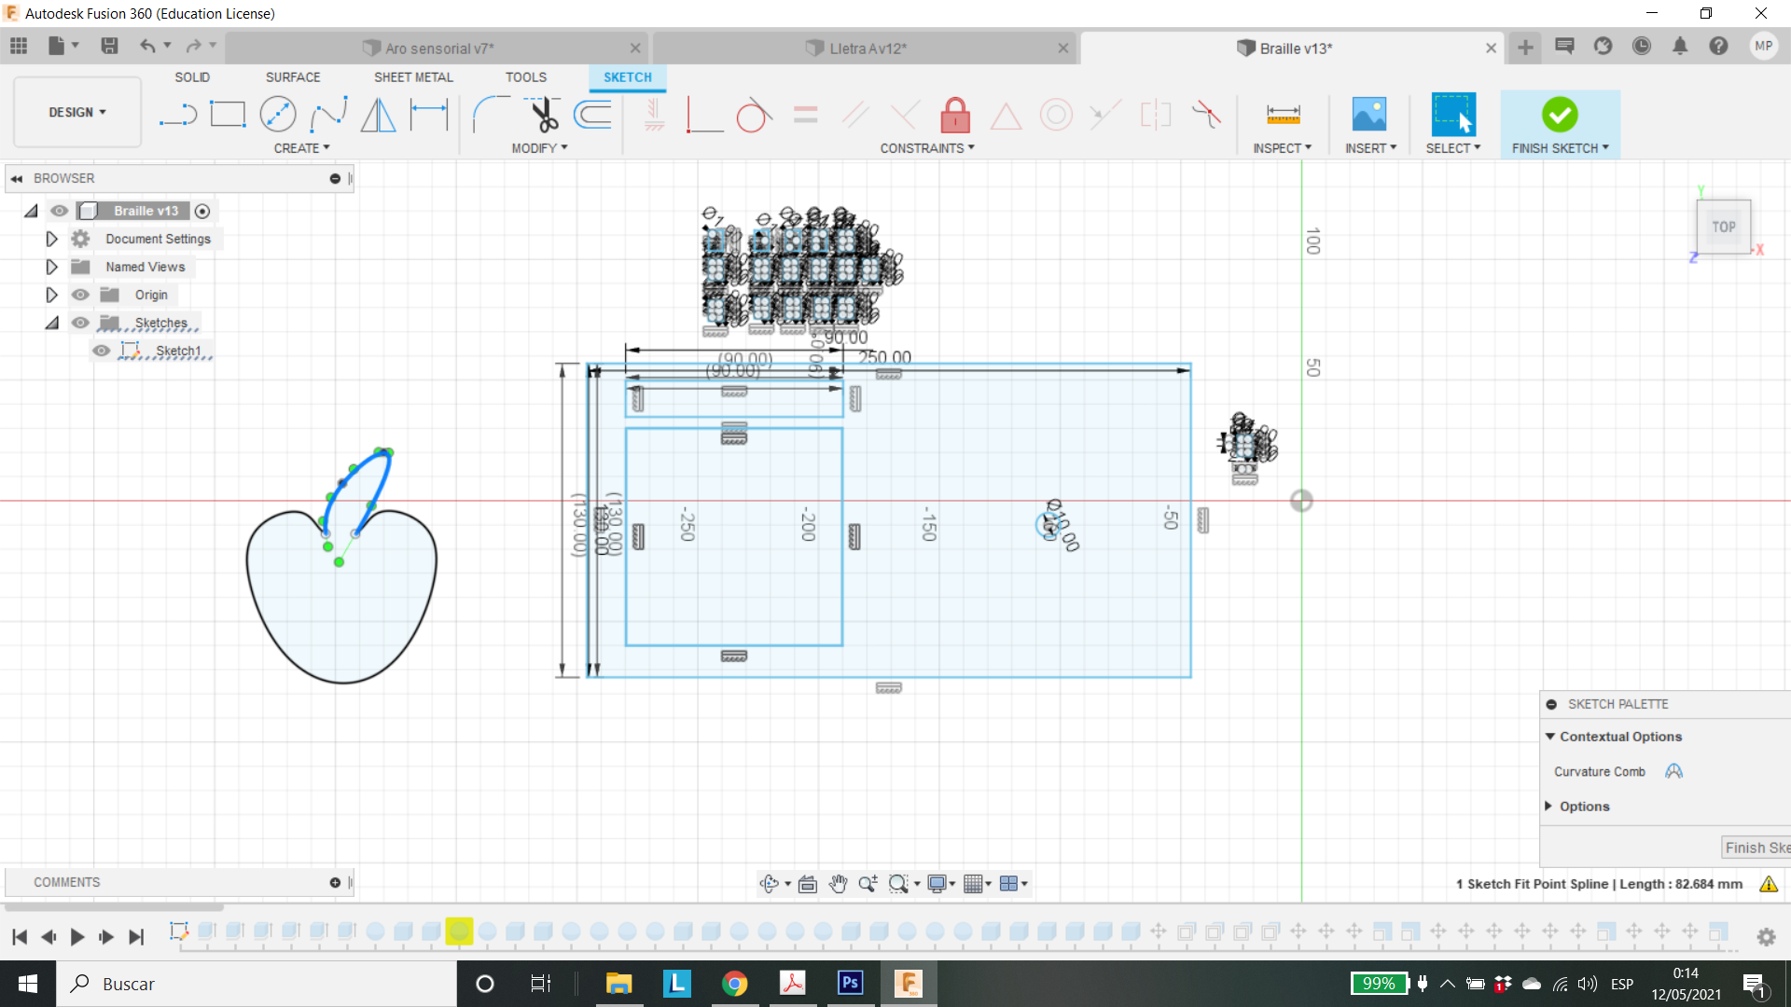The width and height of the screenshot is (1791, 1007).
Task: Open the Data Panel grid icon
Action: 19,46
